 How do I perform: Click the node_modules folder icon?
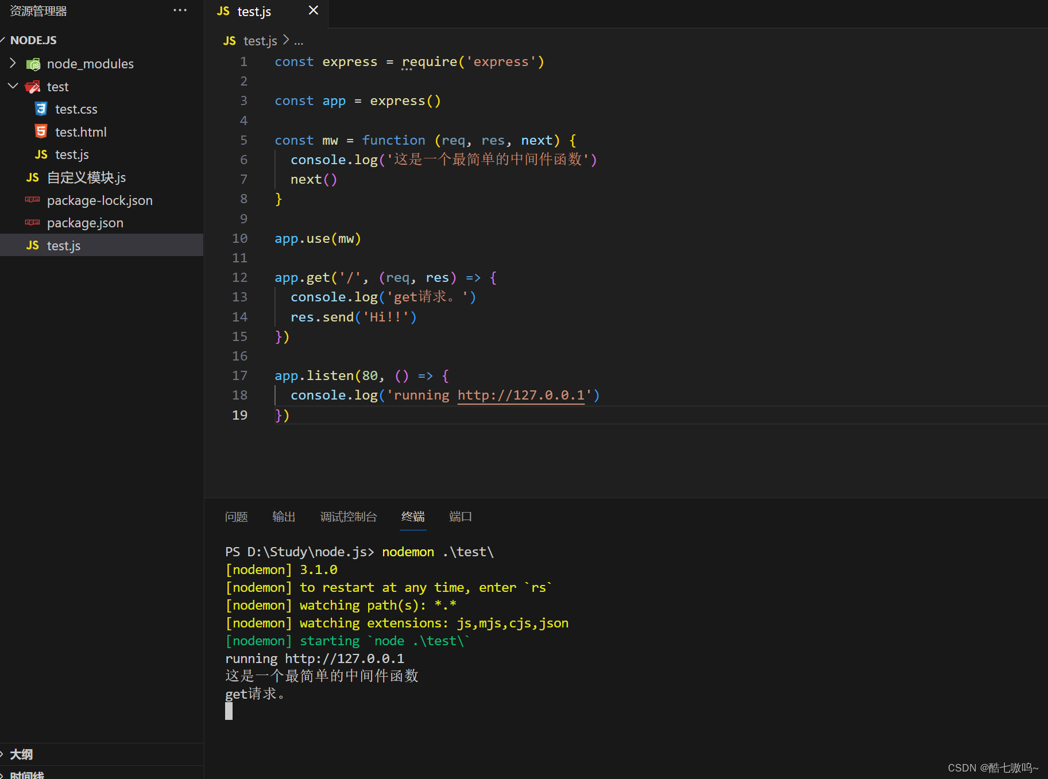pyautogui.click(x=33, y=64)
